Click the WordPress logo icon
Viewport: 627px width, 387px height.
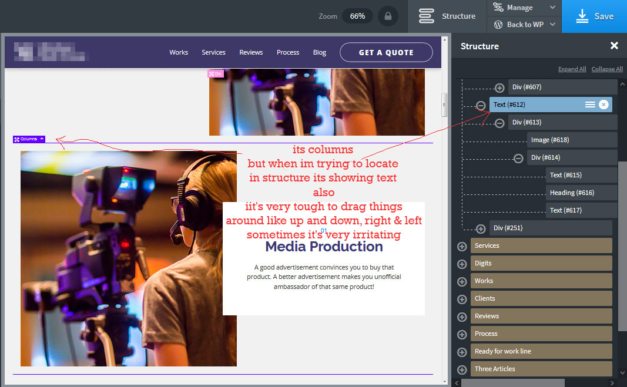tap(498, 25)
